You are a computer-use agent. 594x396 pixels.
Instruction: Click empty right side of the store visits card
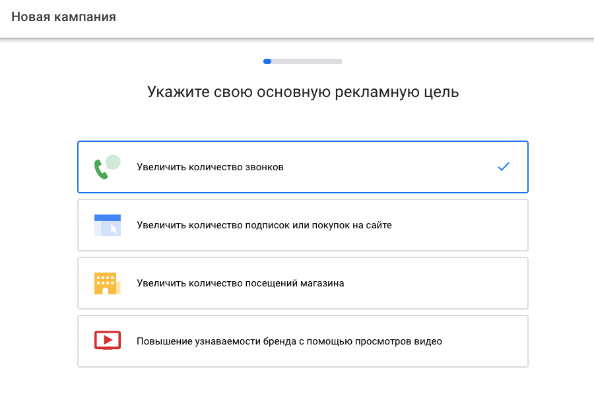[x=462, y=283]
